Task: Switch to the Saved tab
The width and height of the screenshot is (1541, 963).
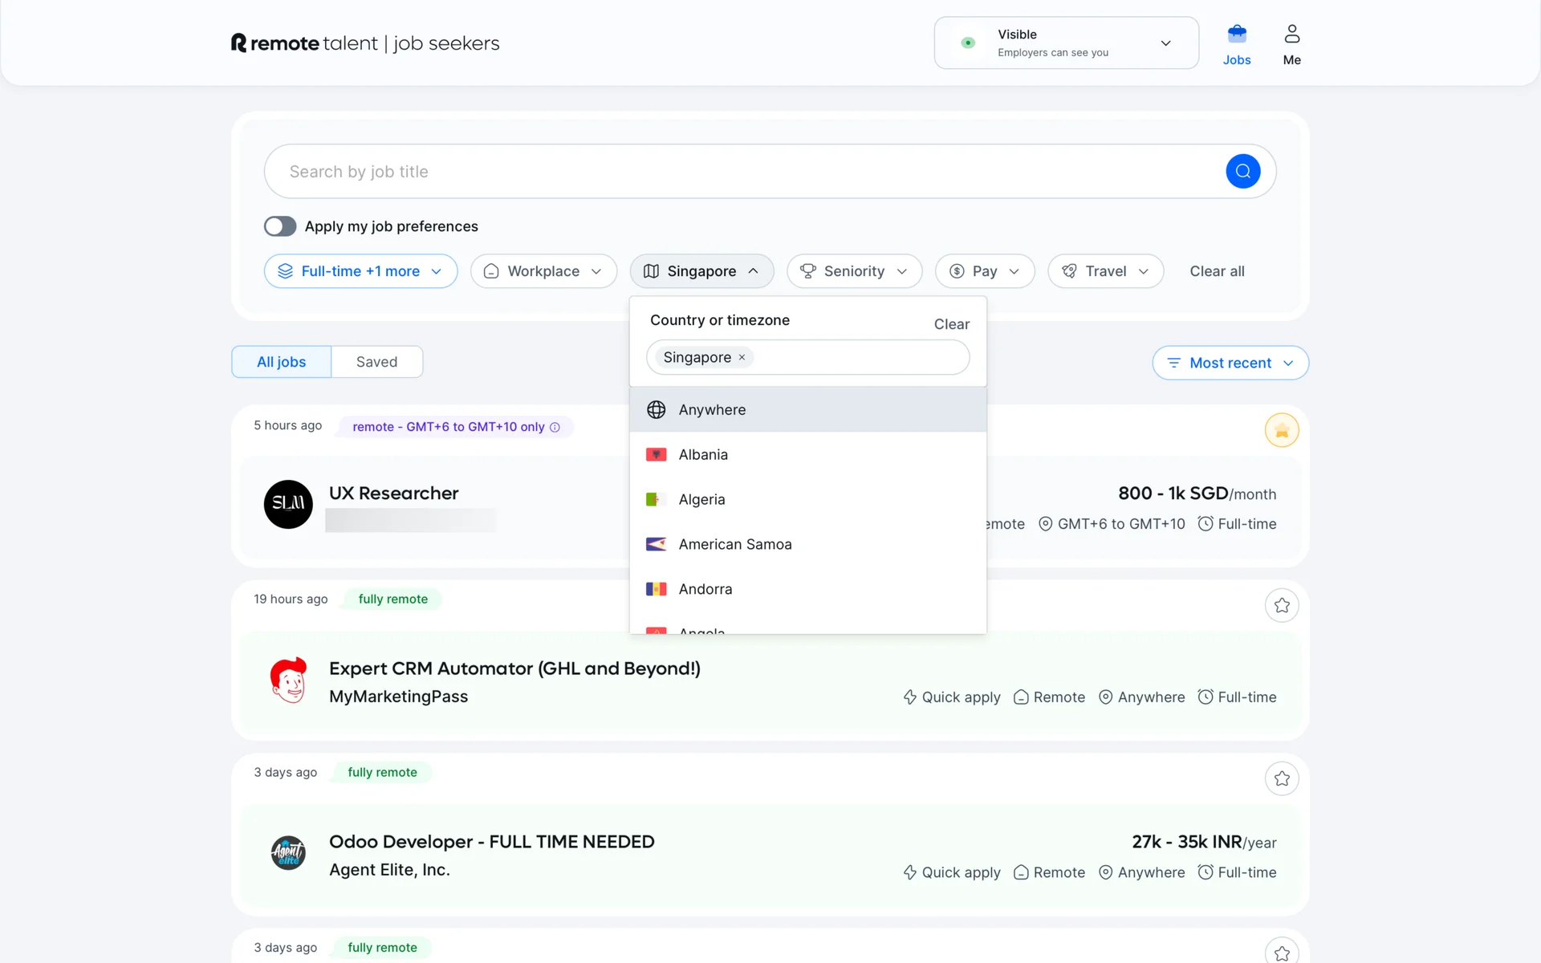Action: 376,362
